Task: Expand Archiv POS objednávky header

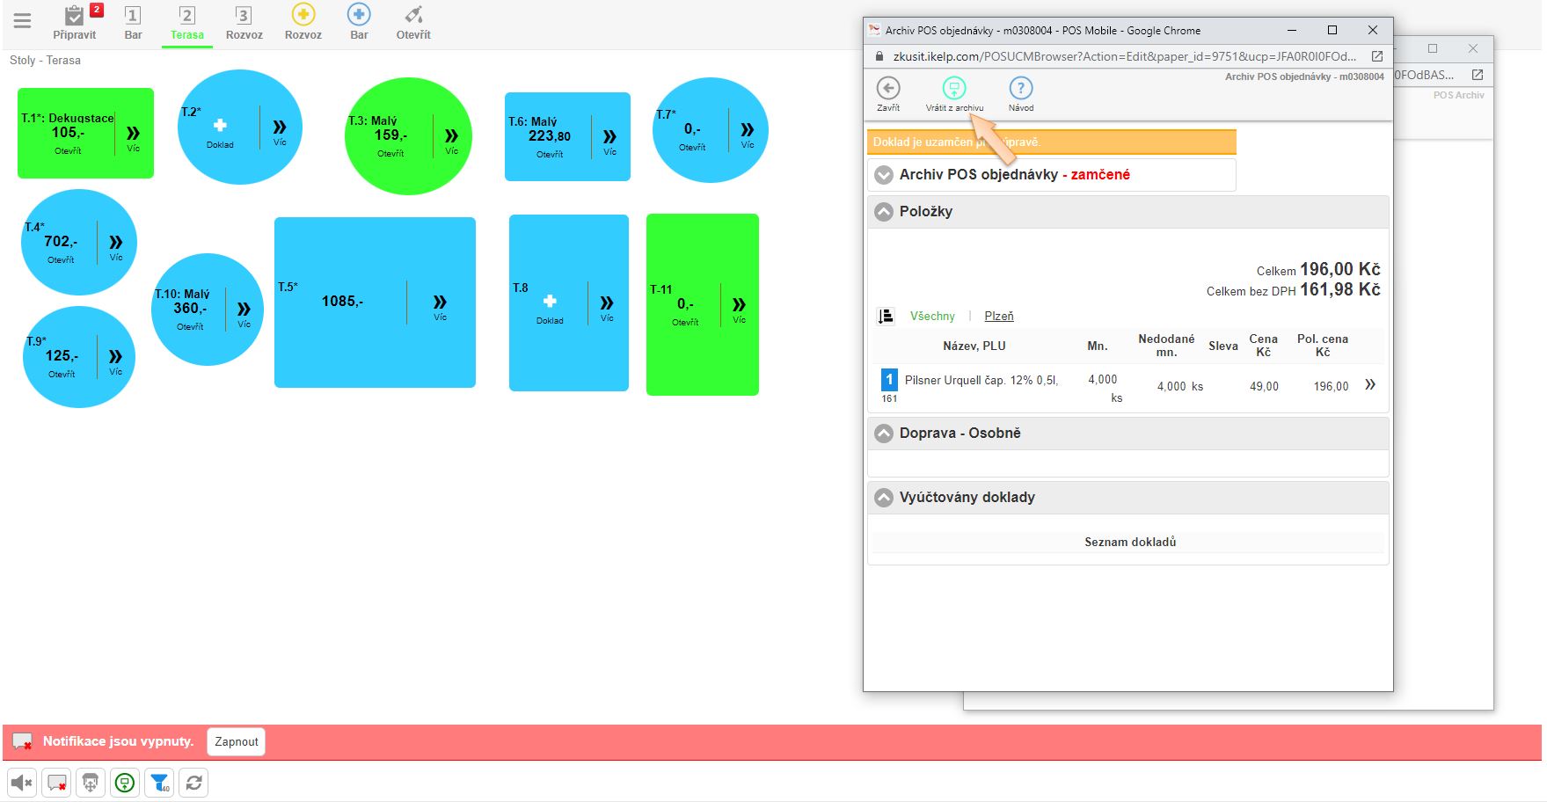Action: [x=884, y=175]
